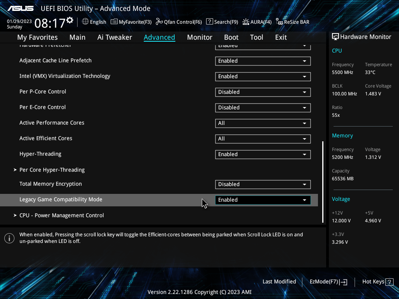Click the Version 2.22.1286 copyright text
The width and height of the screenshot is (399, 299).
click(x=199, y=292)
